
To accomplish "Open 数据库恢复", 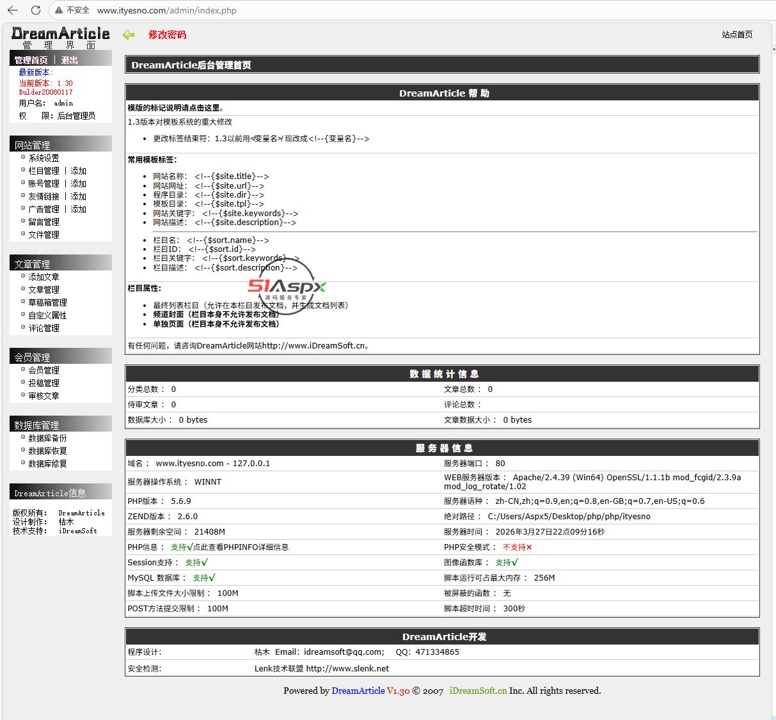I will pos(47,451).
